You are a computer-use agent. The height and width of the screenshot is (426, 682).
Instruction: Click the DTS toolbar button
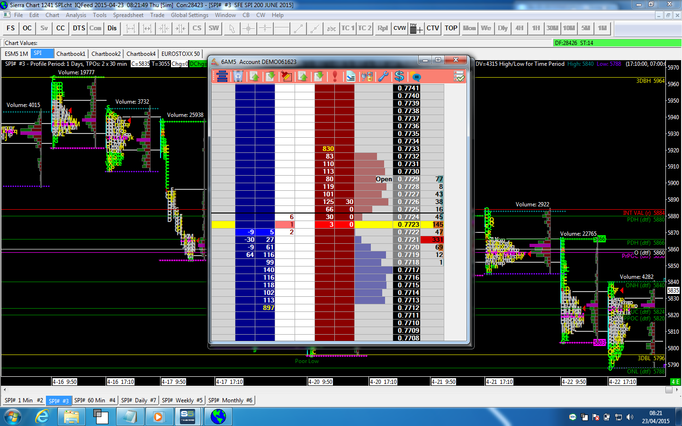(79, 28)
